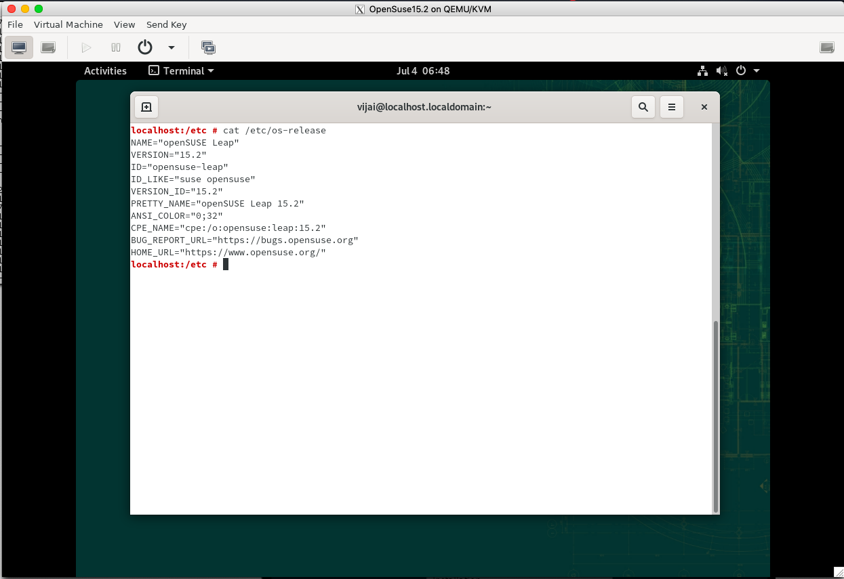Click the terminal vertical scrollbar

click(715, 416)
